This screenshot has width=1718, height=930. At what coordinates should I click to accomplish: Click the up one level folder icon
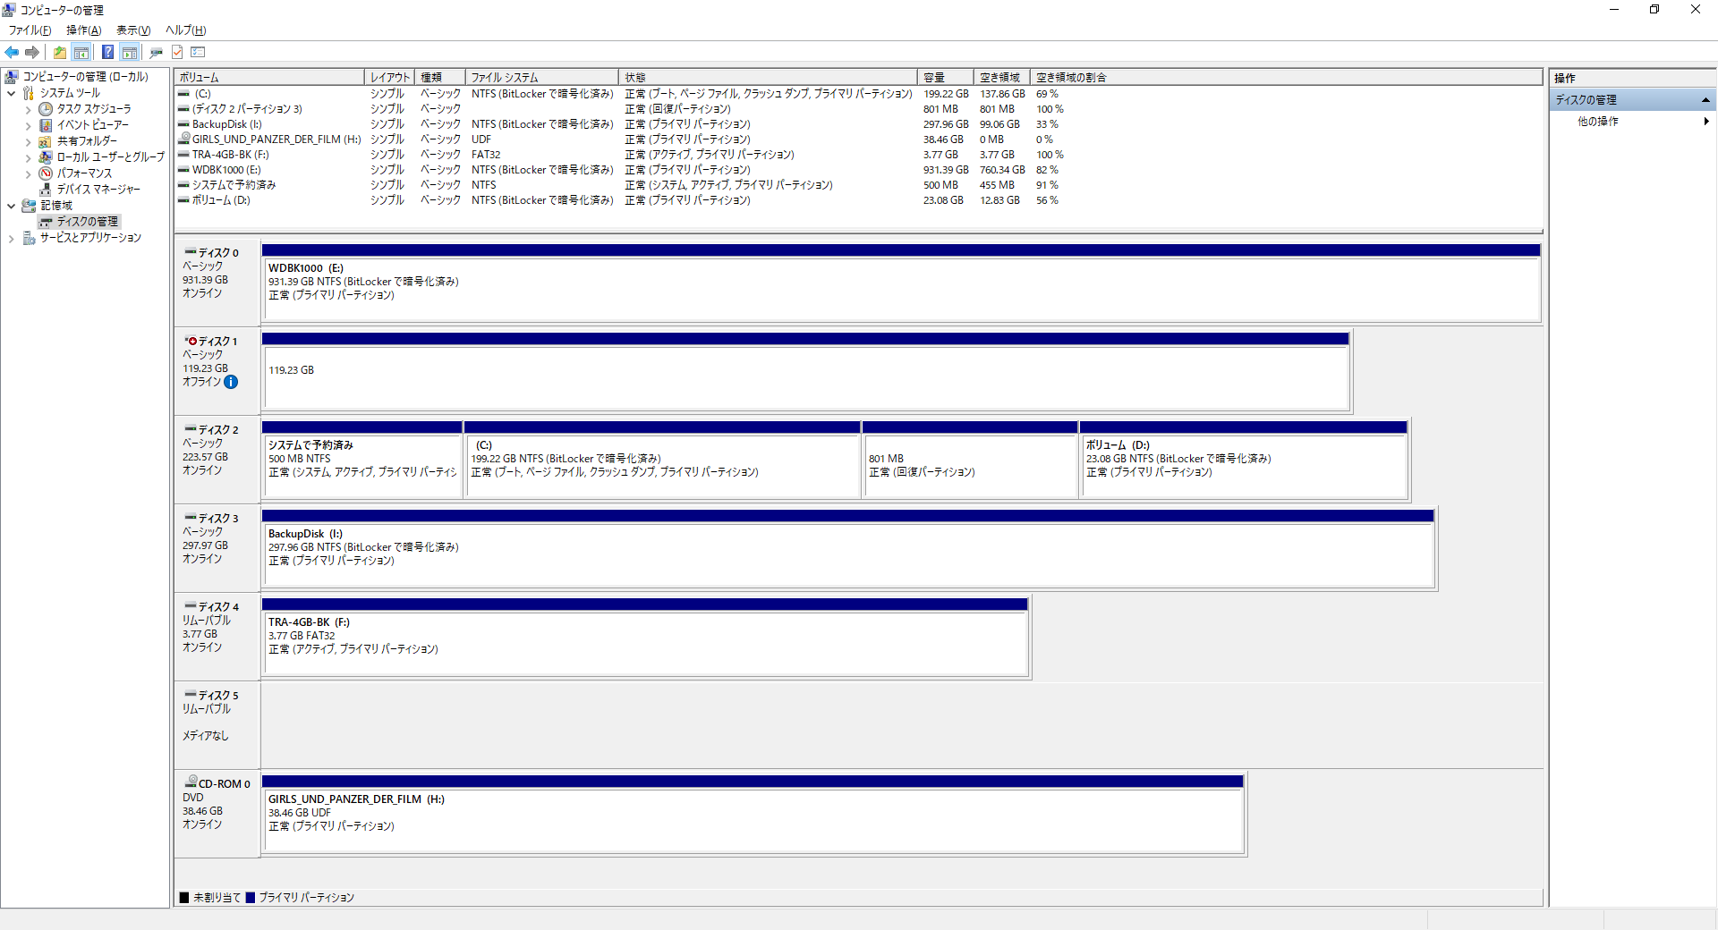(59, 52)
